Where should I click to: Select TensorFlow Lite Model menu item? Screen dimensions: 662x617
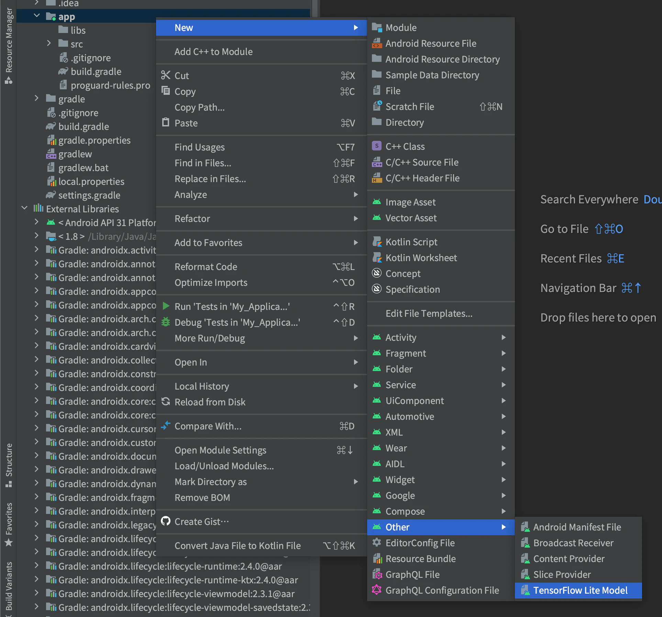point(578,590)
